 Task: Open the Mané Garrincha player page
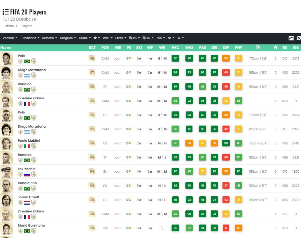[31, 225]
